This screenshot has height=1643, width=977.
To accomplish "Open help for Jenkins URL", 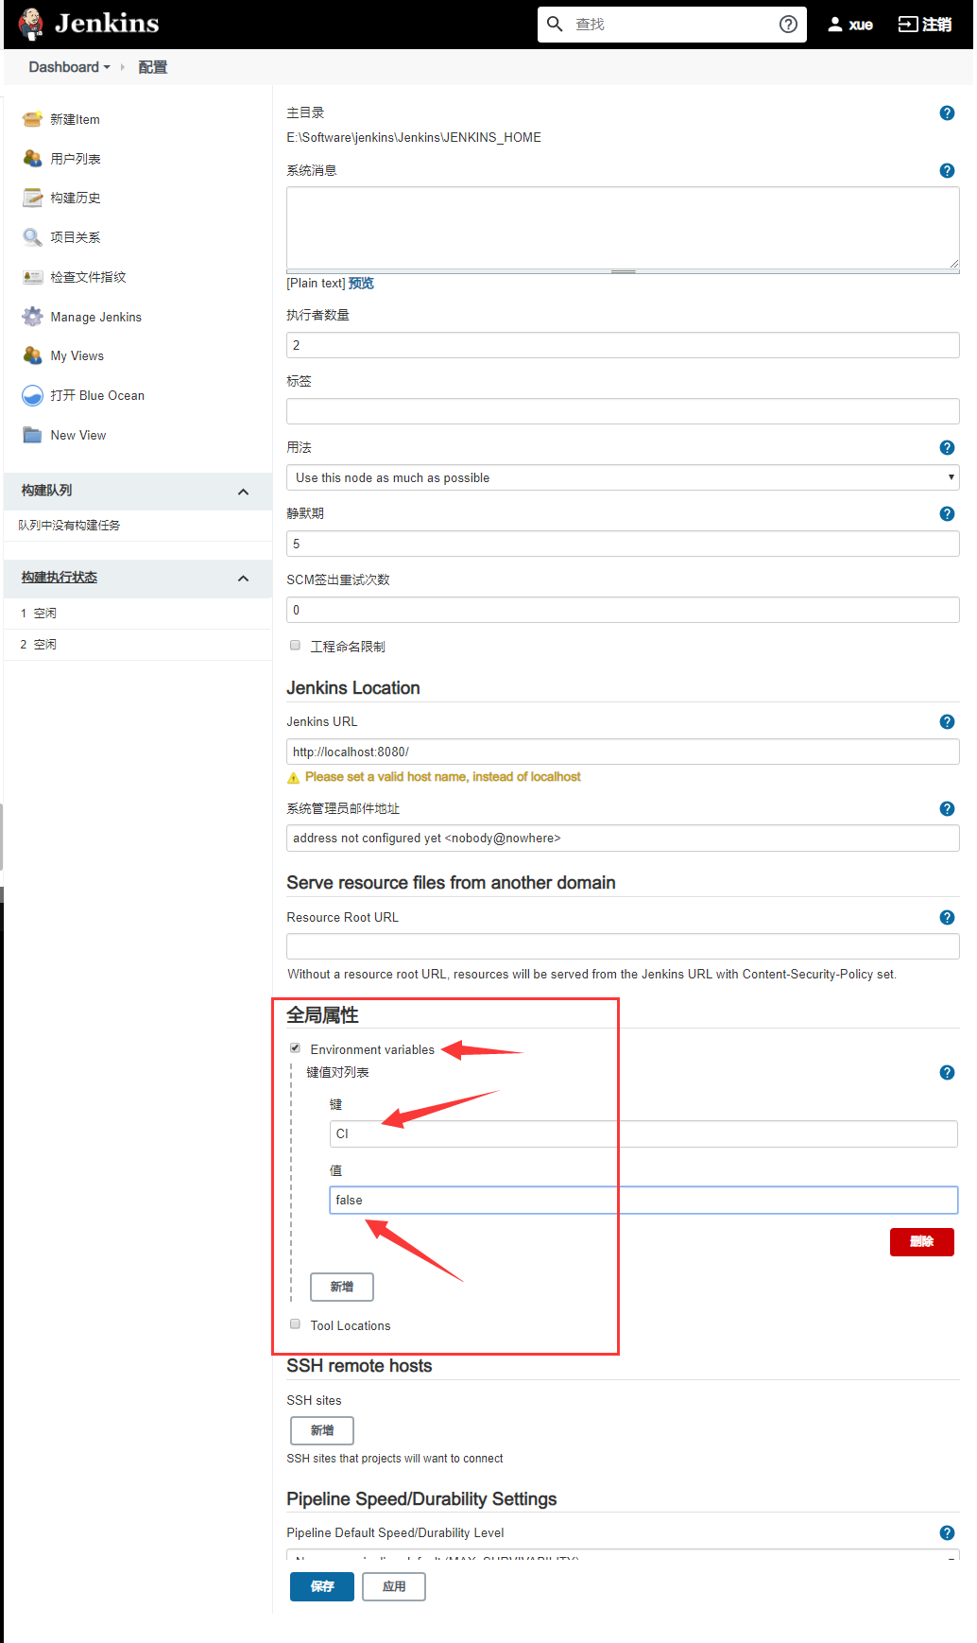I will 947,722.
